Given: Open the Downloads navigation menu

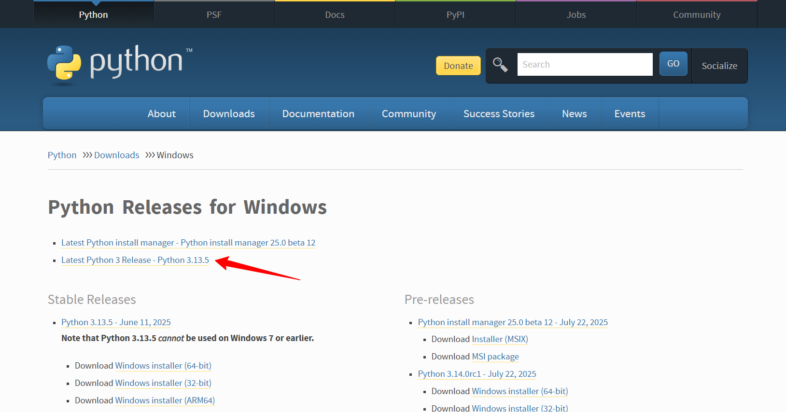Looking at the screenshot, I should [229, 113].
